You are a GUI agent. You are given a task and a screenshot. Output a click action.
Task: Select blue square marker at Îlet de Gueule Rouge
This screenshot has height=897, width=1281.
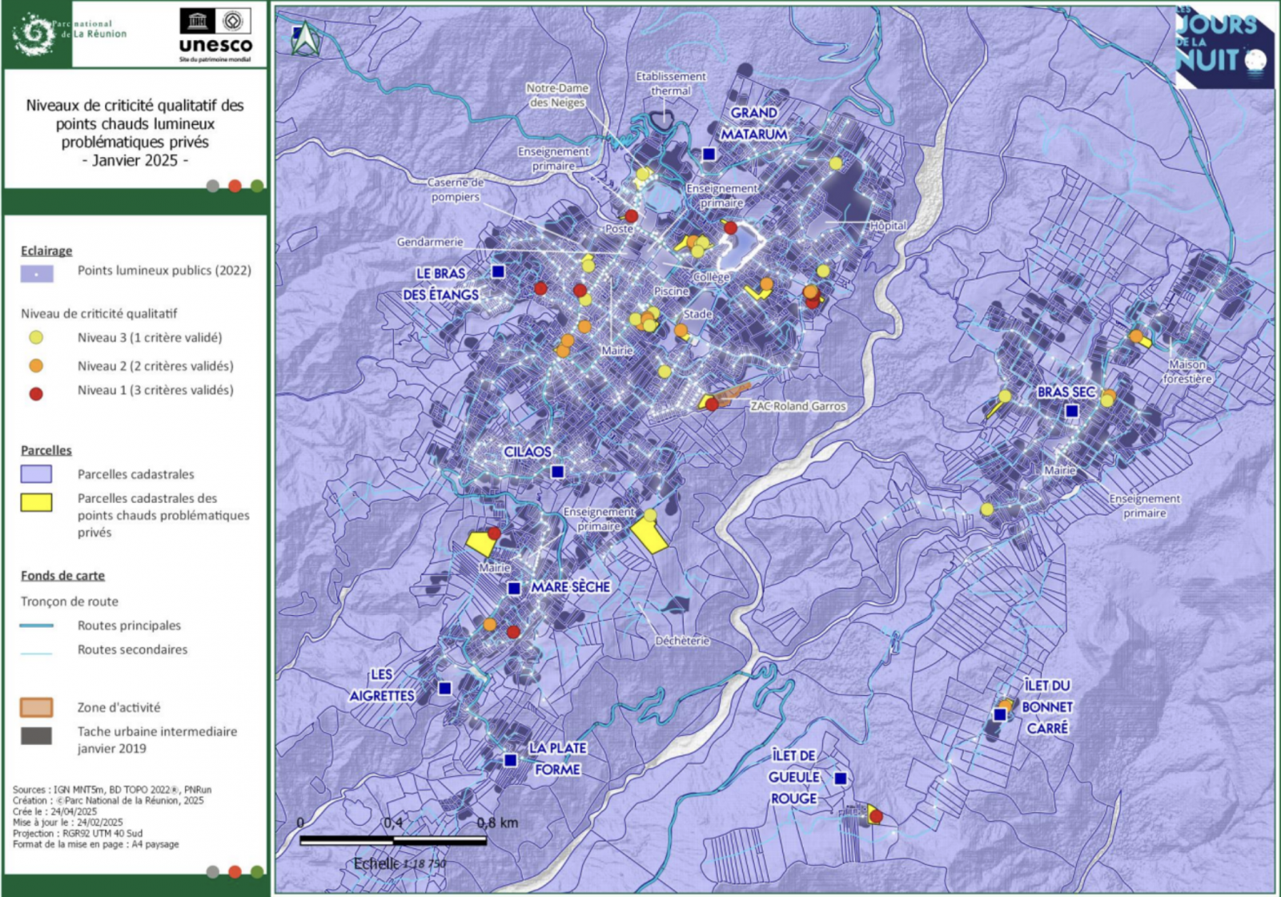[840, 778]
